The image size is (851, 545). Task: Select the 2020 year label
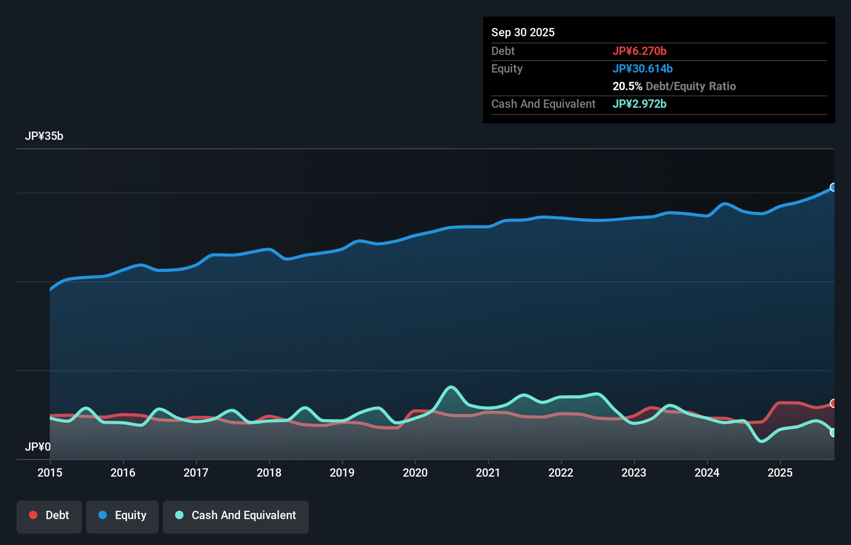coord(415,472)
